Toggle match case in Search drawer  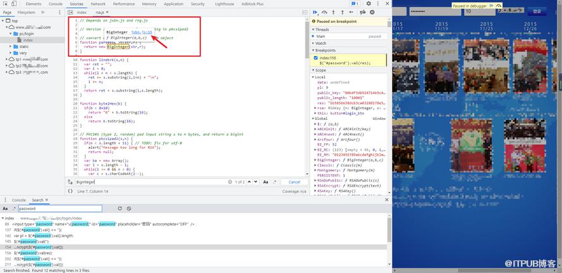[x=5, y=208]
